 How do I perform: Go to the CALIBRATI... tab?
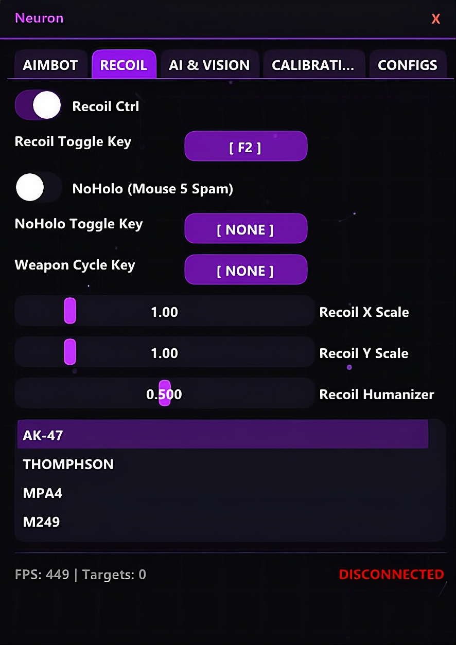coord(313,65)
